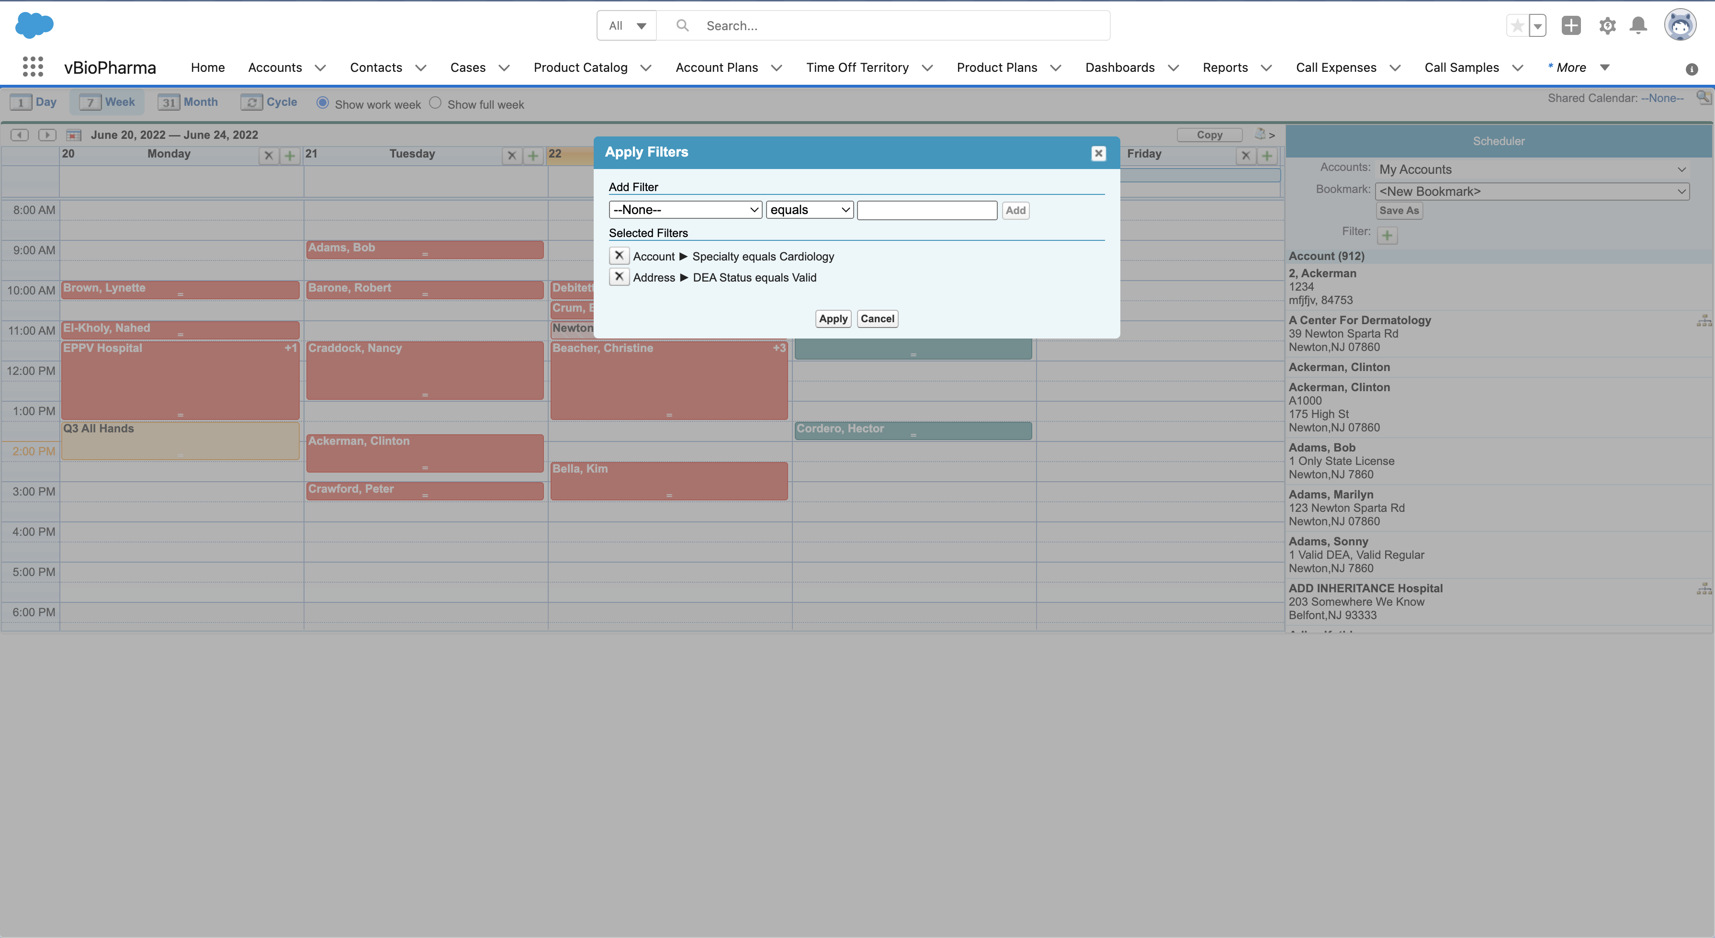Open the notifications bell
The image size is (1715, 938).
pyautogui.click(x=1638, y=26)
